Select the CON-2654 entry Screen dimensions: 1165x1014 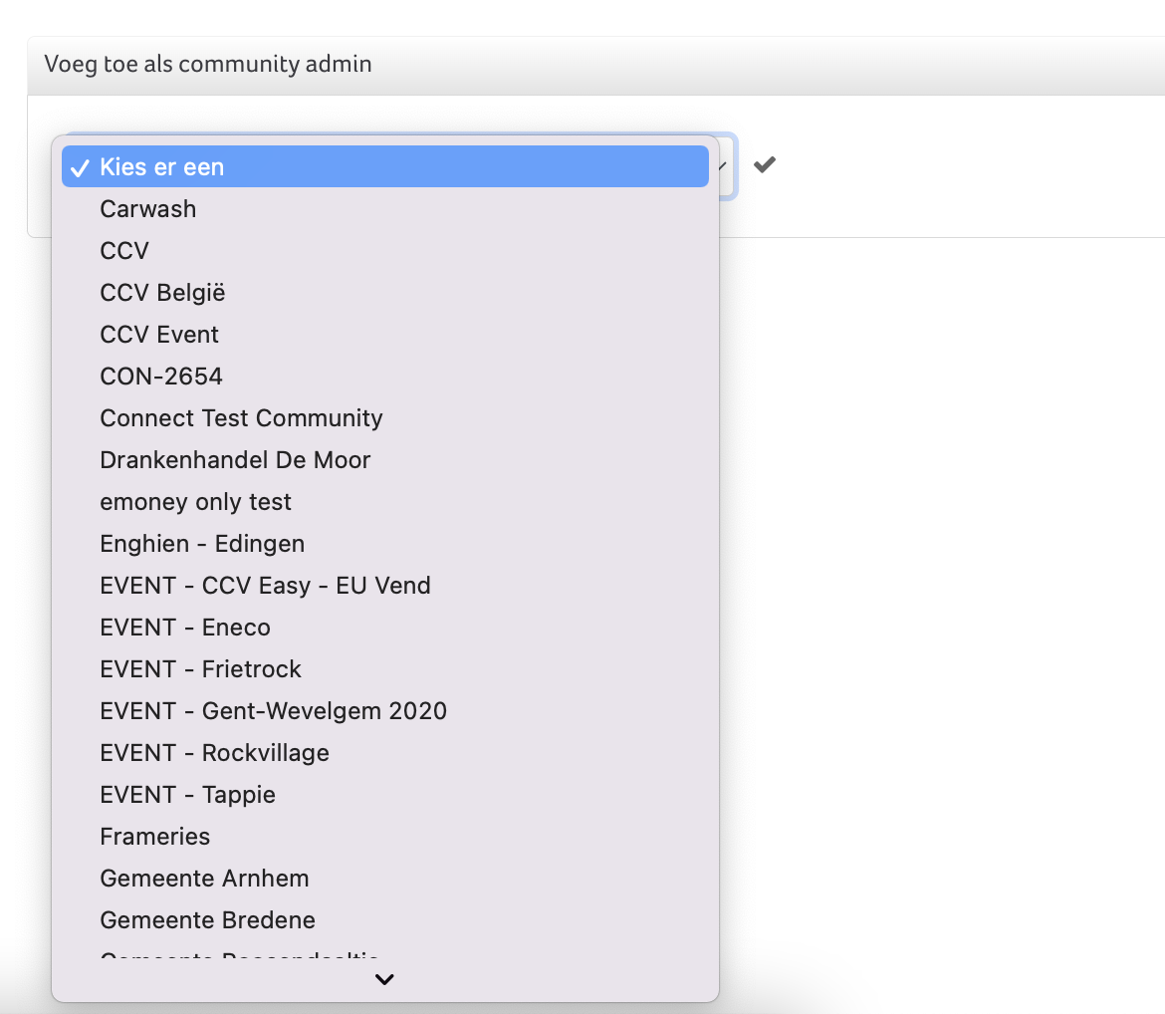coord(385,377)
